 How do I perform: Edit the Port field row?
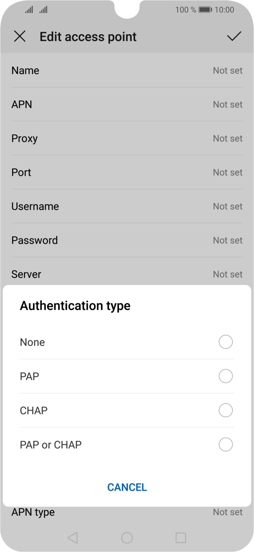click(x=127, y=172)
